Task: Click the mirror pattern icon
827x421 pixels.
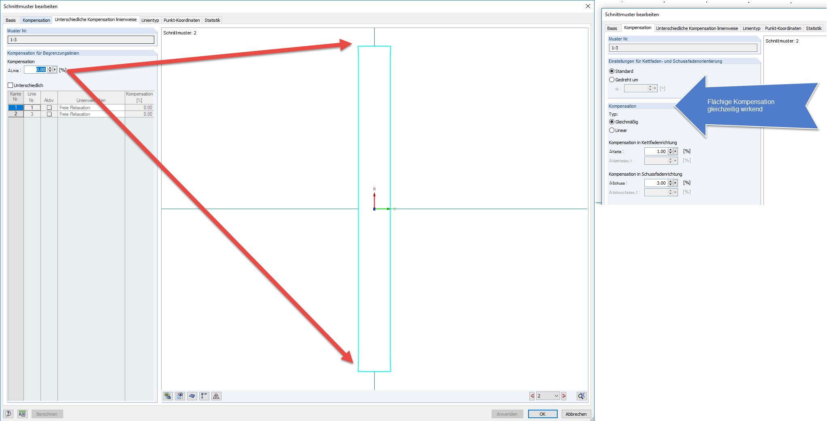Action: click(x=216, y=396)
